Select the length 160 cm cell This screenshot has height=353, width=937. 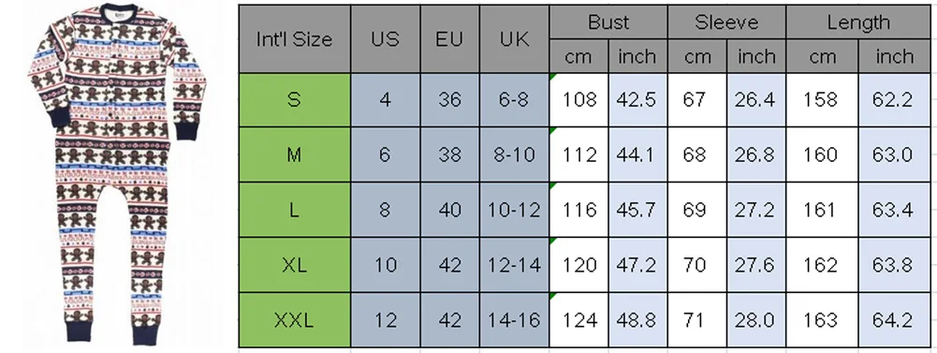pyautogui.click(x=822, y=154)
